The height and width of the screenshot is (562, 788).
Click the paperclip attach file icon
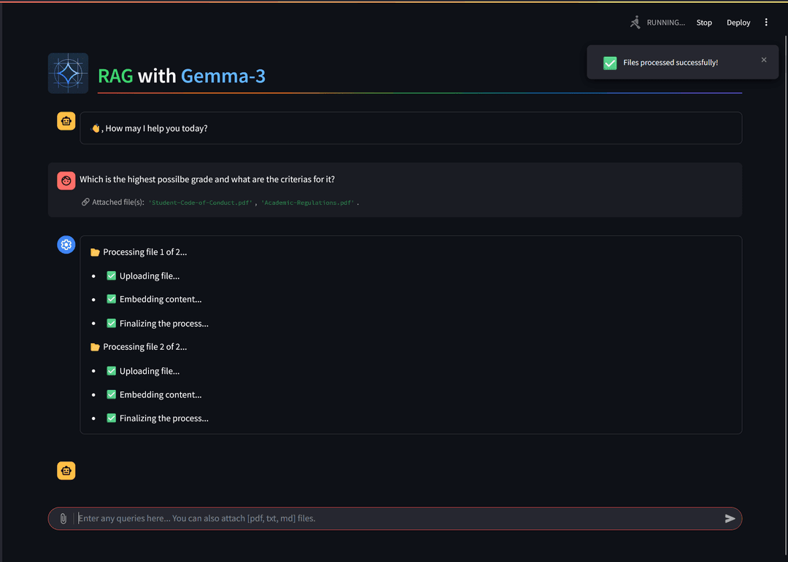point(63,519)
